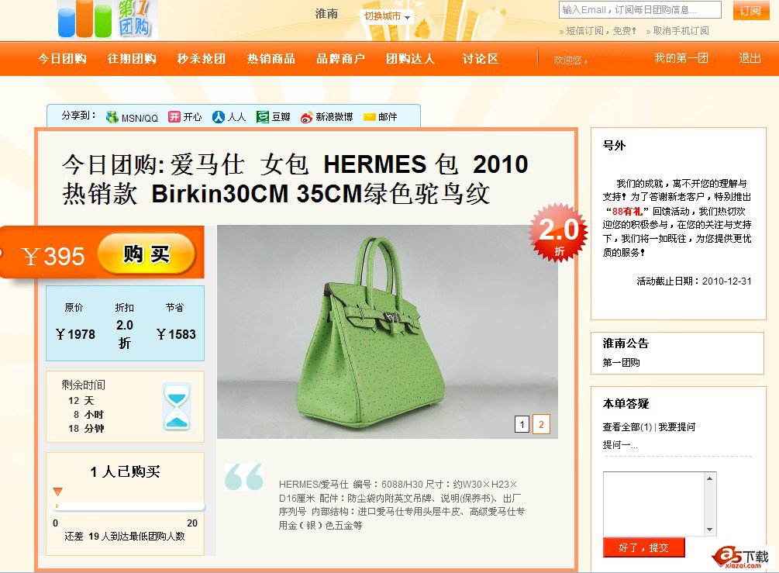Share by email (邮件) envelope icon
Screen dimensions: 779x573
tap(370, 117)
